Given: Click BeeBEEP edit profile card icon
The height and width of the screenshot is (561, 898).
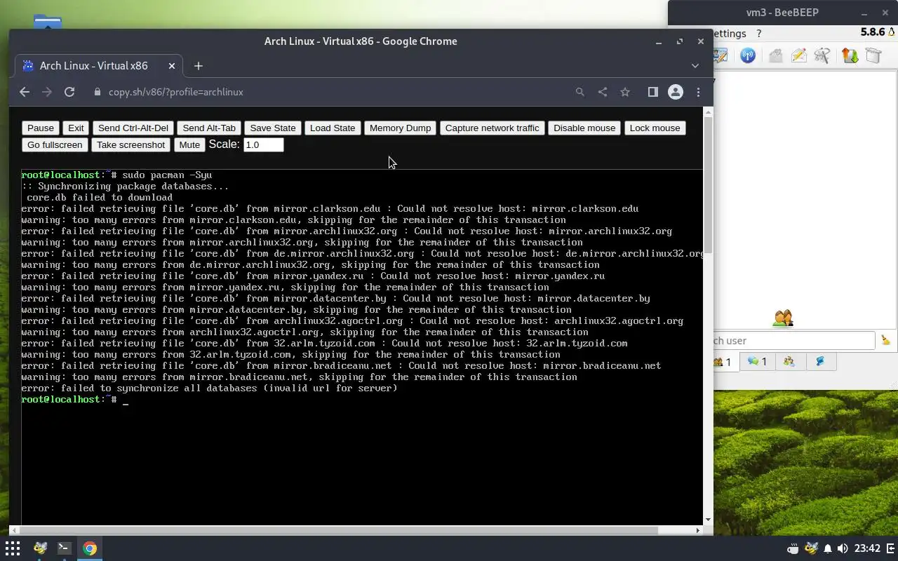Looking at the screenshot, I should [x=721, y=55].
